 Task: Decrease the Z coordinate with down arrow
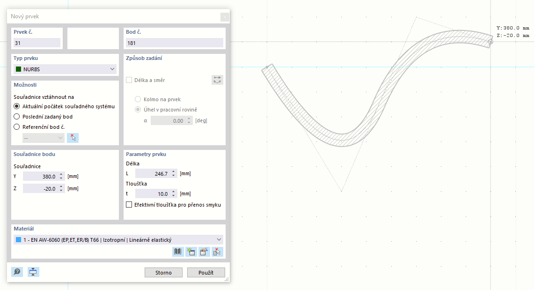click(61, 191)
